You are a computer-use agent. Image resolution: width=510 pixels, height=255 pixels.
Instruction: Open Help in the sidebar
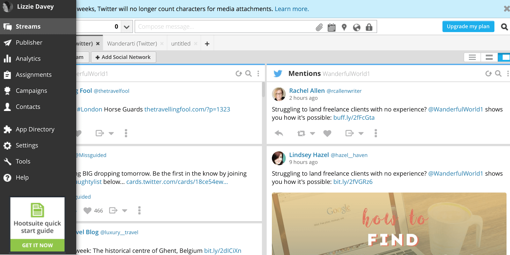click(38, 177)
